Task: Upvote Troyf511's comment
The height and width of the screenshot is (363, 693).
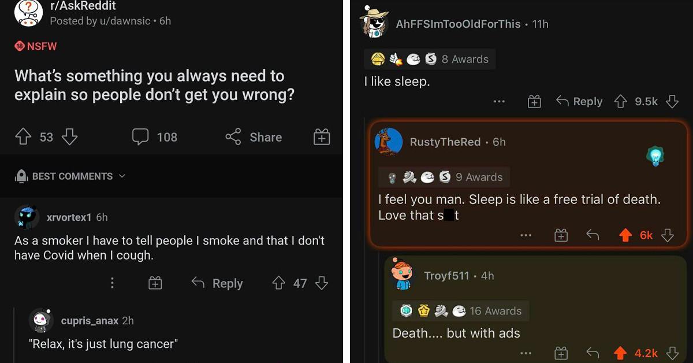Action: point(622,353)
